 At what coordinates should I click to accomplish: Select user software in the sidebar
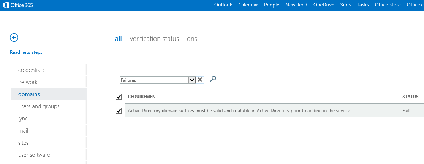[34, 155]
